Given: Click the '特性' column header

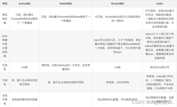Looking at the screenshot, I should pyautogui.click(x=5, y=4).
